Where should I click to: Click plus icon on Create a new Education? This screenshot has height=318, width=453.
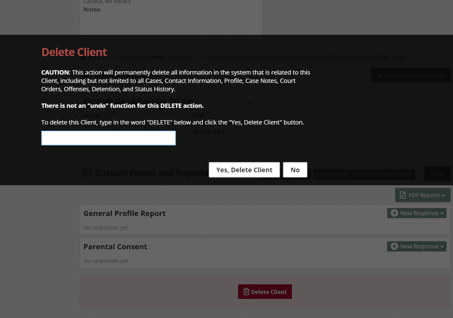(380, 75)
